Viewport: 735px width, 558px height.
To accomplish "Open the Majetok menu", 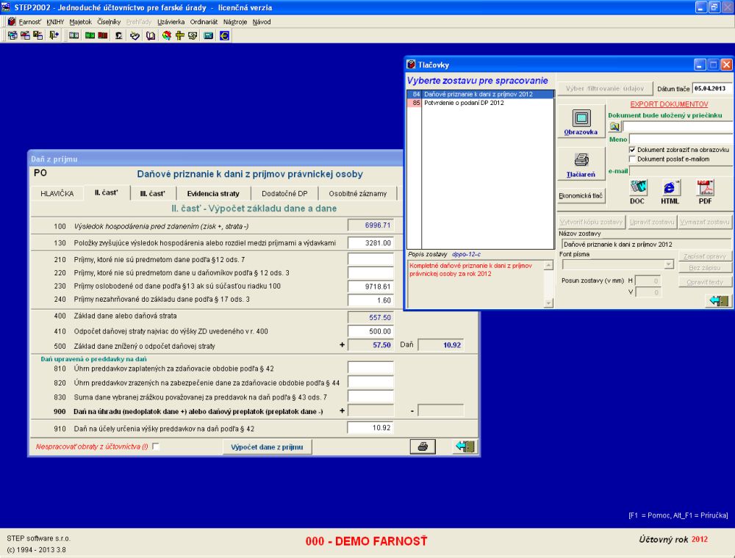I will click(x=81, y=22).
